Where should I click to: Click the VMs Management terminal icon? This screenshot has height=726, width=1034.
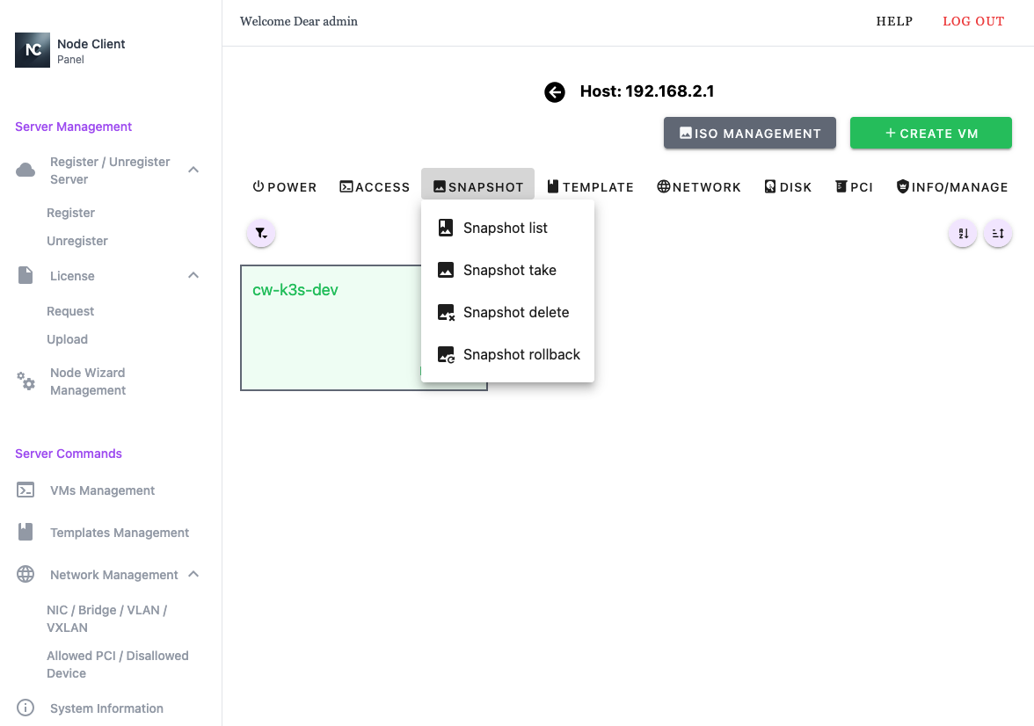pyautogui.click(x=26, y=490)
